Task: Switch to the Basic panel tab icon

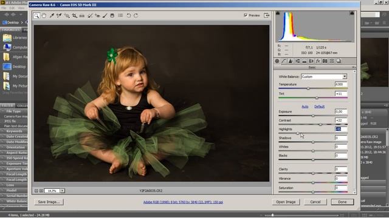Action: click(x=277, y=61)
